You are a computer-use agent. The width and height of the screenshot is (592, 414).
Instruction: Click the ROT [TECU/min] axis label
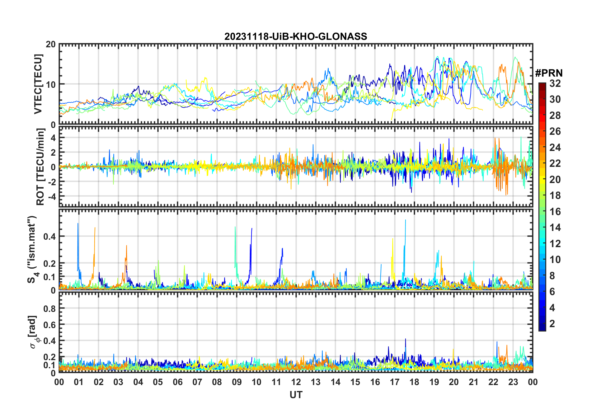pos(40,167)
